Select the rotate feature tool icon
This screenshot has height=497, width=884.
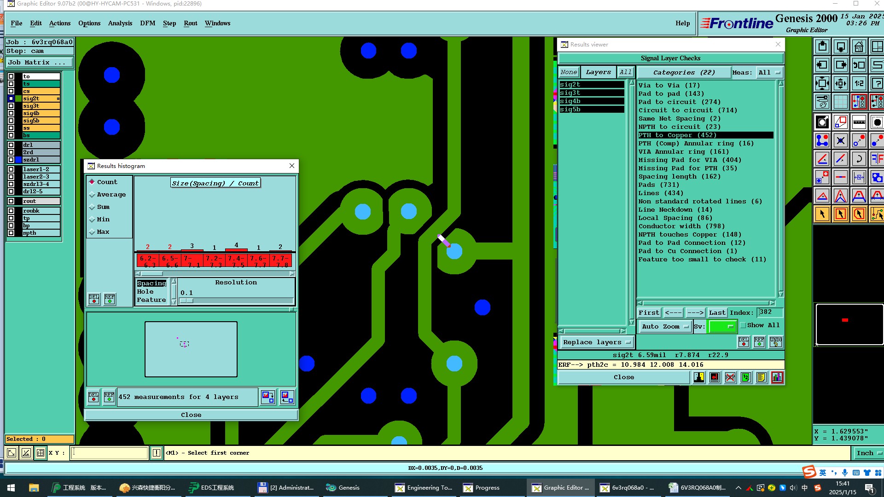point(859,159)
